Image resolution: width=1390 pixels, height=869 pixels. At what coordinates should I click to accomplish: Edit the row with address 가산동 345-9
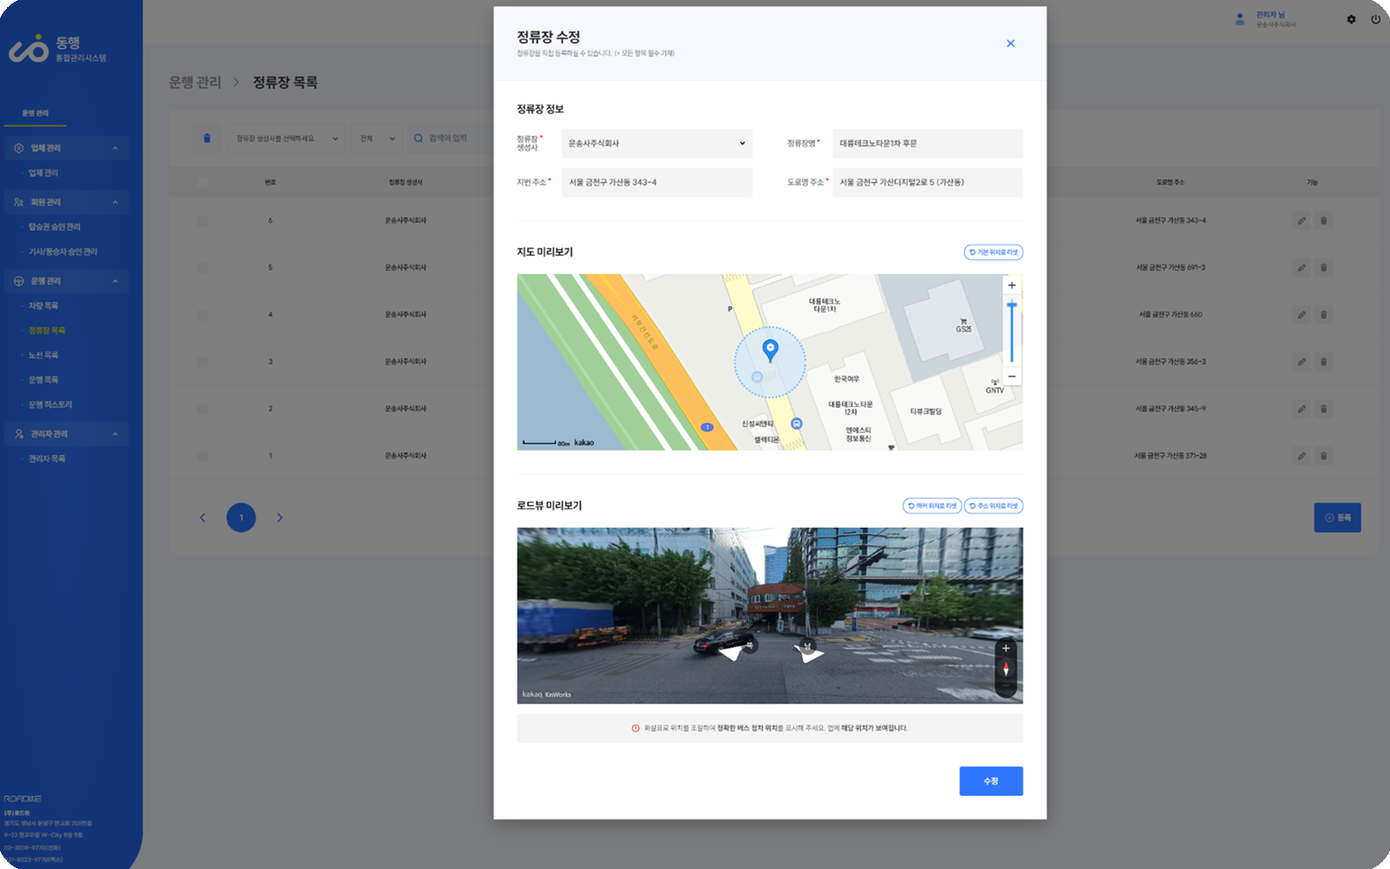(x=1301, y=409)
